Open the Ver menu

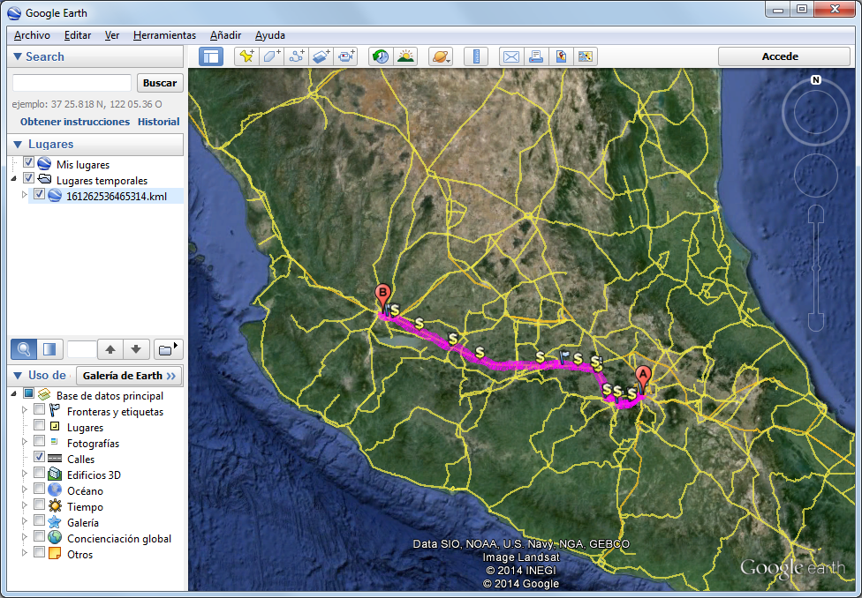point(112,35)
